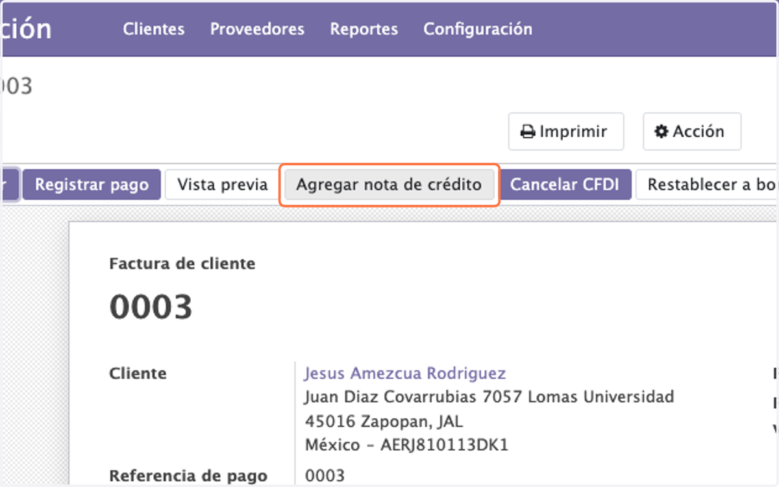Open the Acción dropdown

click(692, 132)
